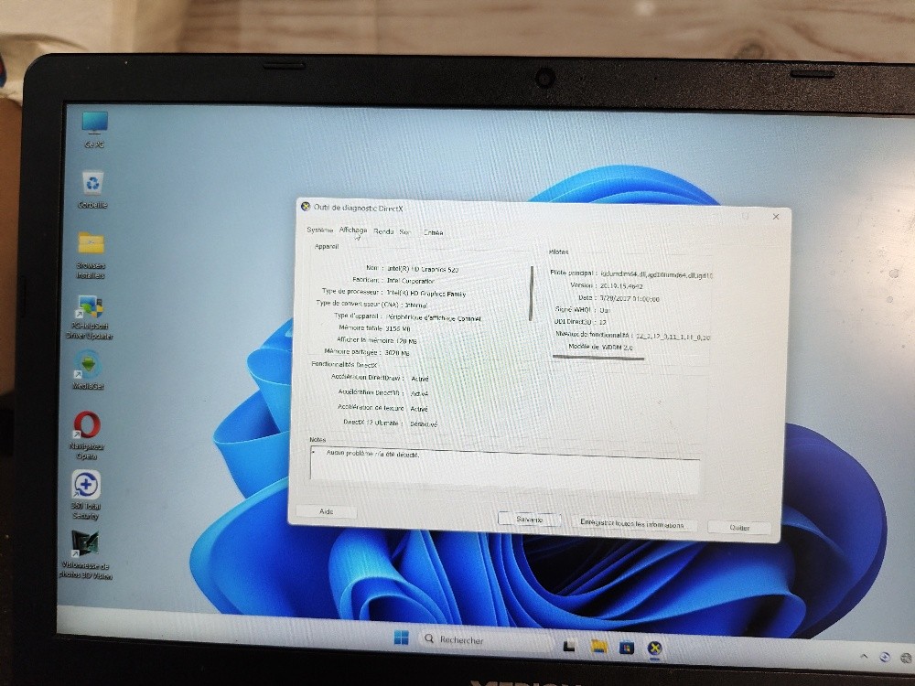Click the Mémoire totale 3156 MB value
Image resolution: width=915 pixels, height=686 pixels.
pyautogui.click(x=398, y=329)
